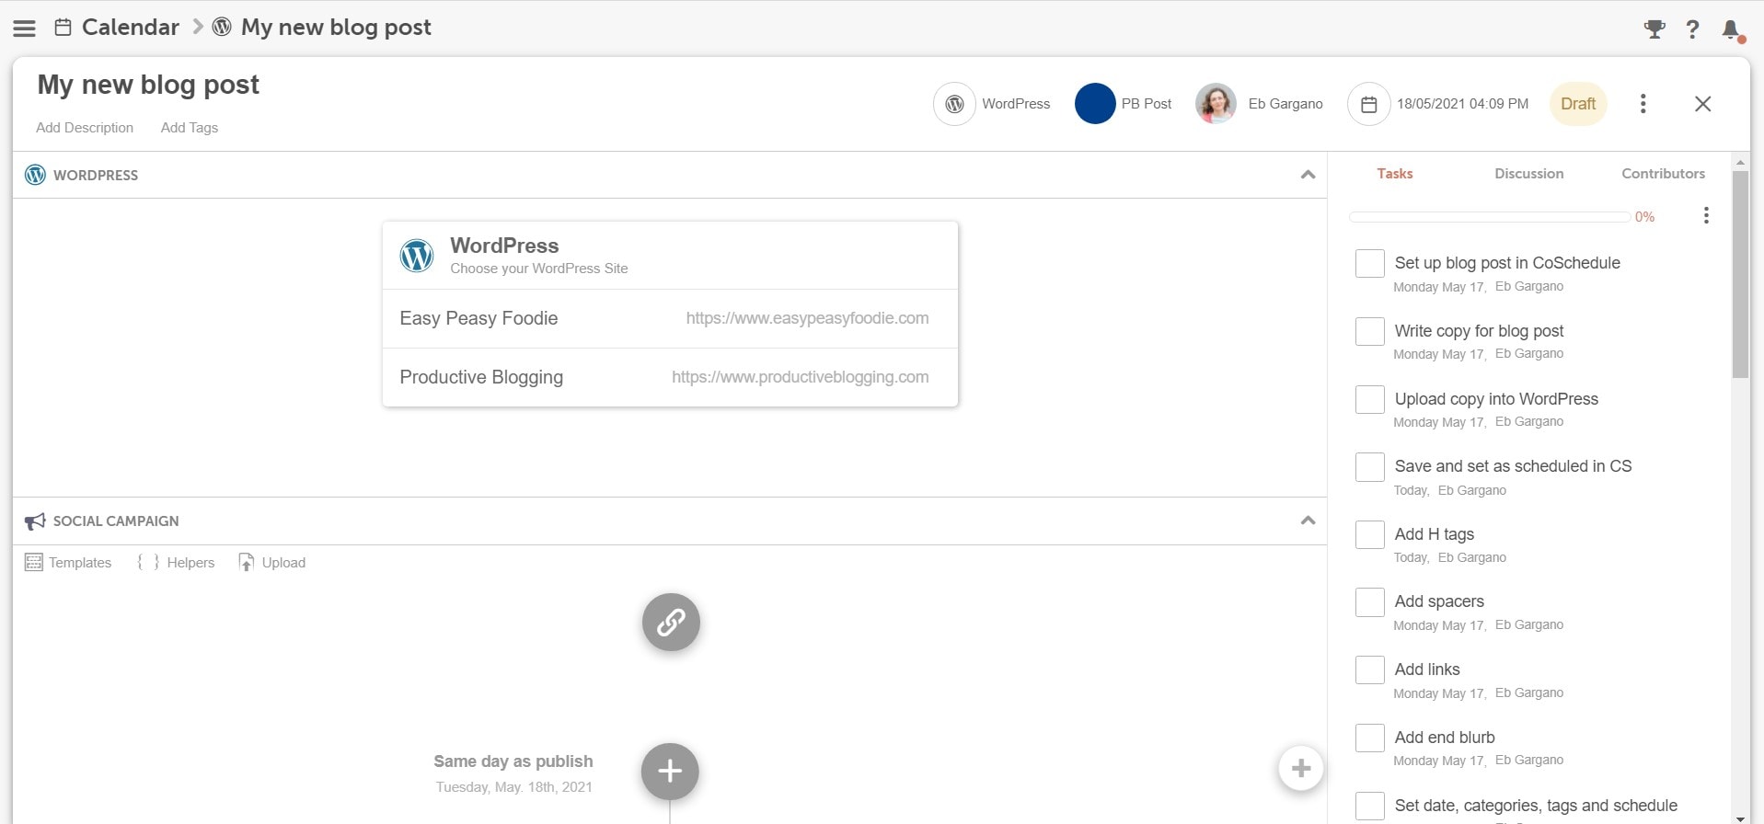Edit the title My new blog post
The image size is (1764, 824).
pyautogui.click(x=148, y=85)
